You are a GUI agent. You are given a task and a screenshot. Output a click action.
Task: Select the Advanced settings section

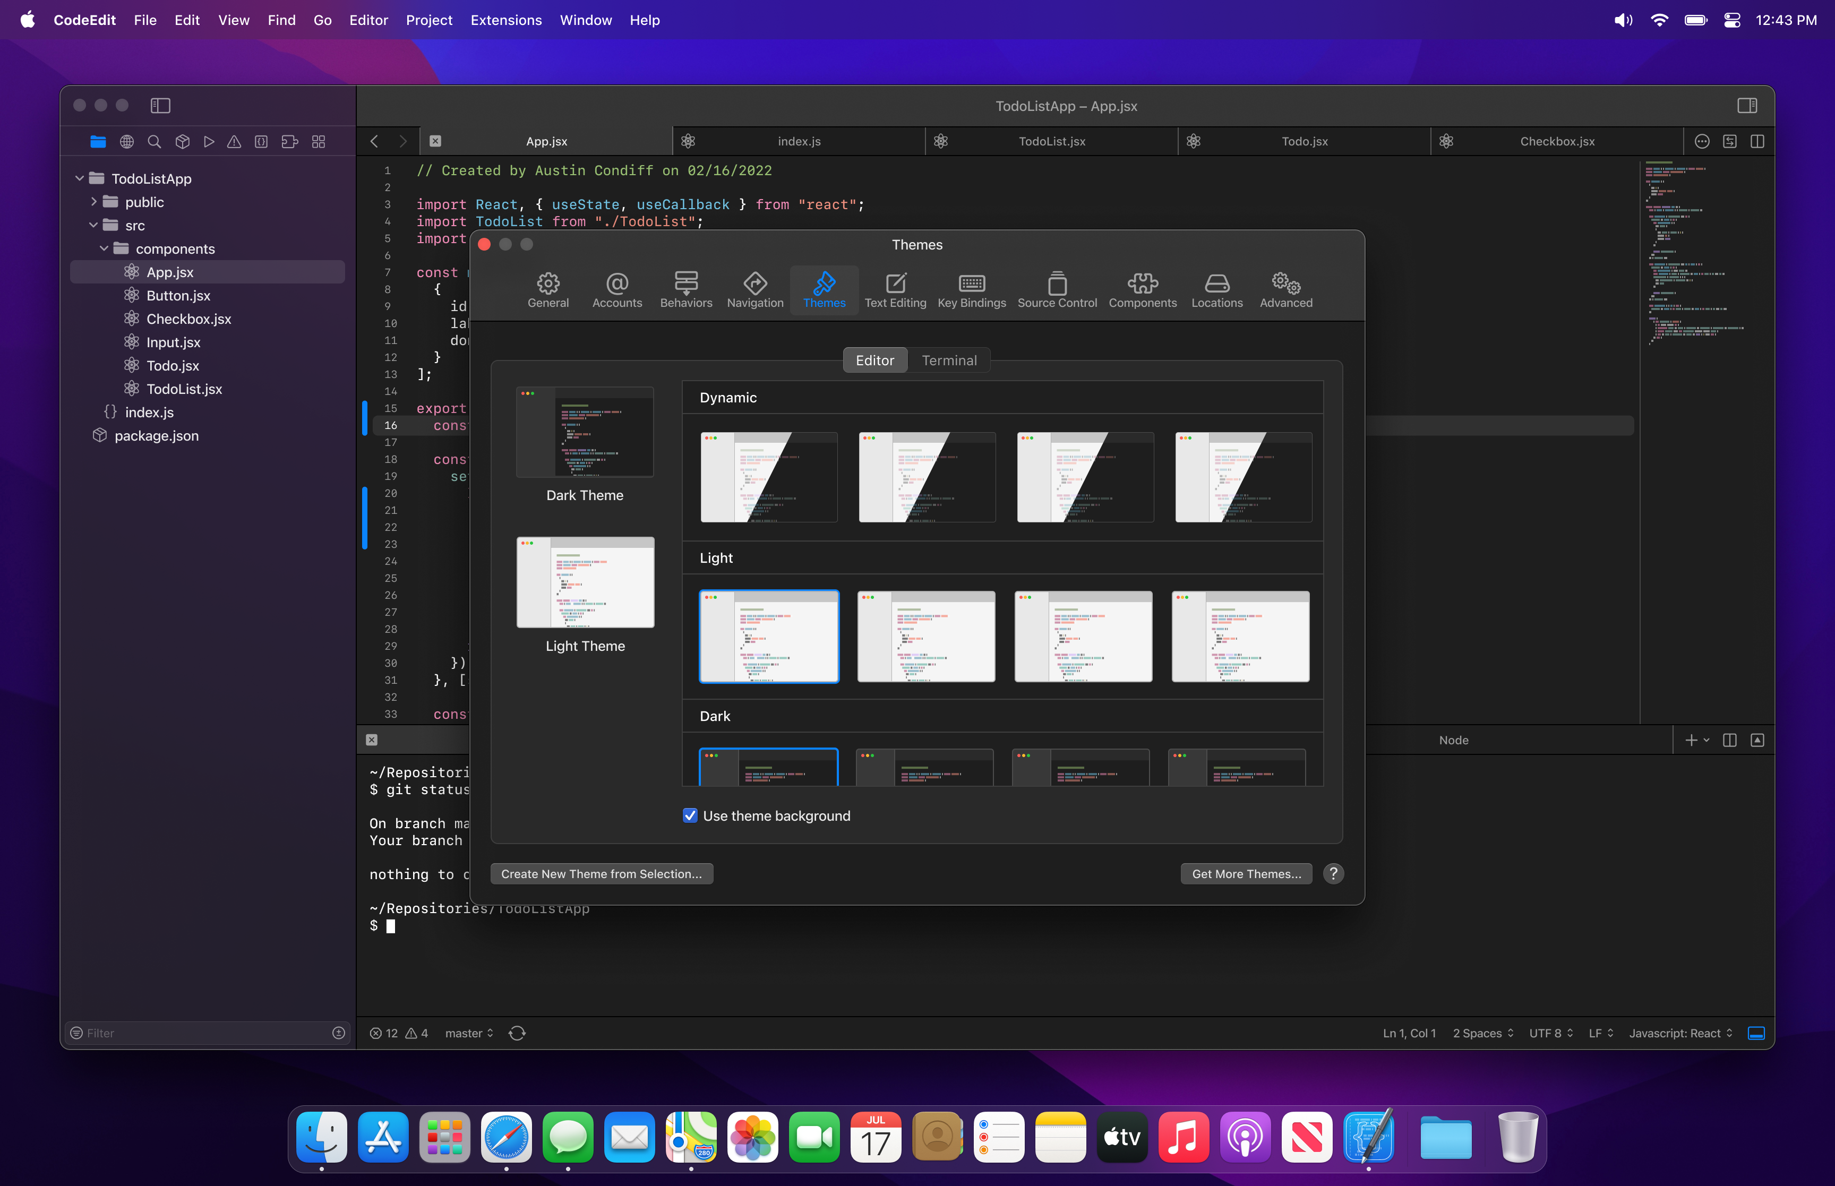(1284, 290)
